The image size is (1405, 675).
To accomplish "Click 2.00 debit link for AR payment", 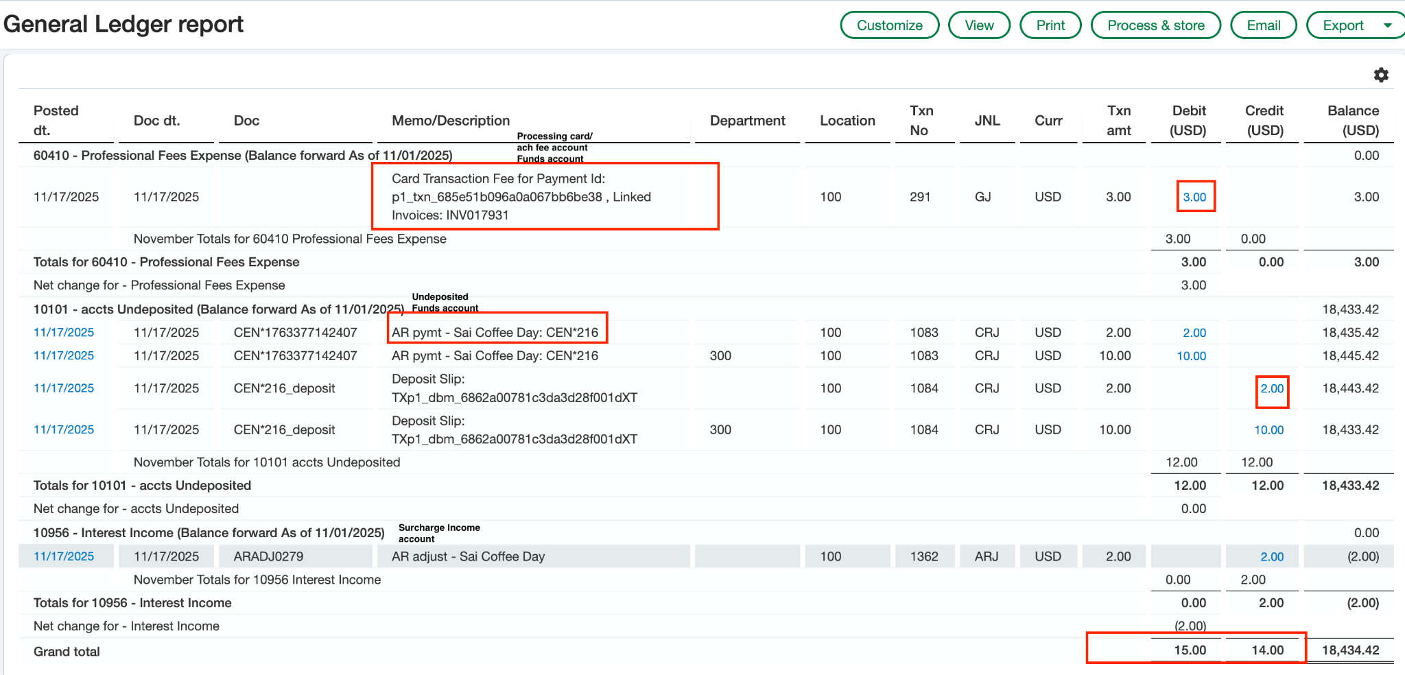I will click(x=1194, y=333).
